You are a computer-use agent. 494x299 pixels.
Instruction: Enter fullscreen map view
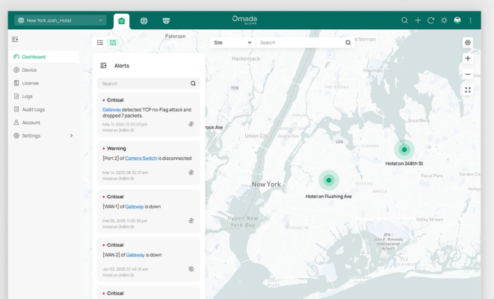coord(468,90)
